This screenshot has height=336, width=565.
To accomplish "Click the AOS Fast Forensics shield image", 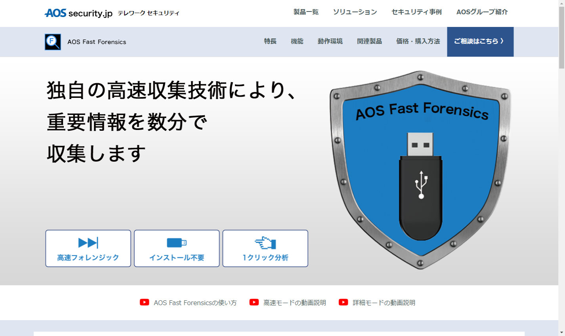I will point(420,170).
